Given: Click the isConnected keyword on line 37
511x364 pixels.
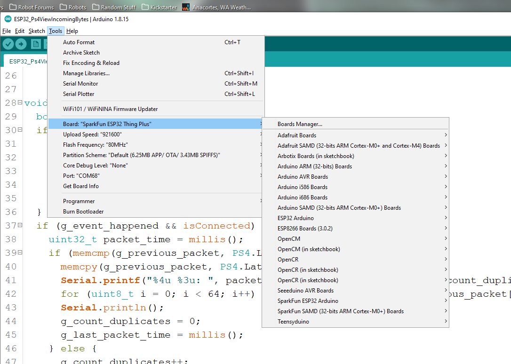Looking at the screenshot, I should [216, 226].
